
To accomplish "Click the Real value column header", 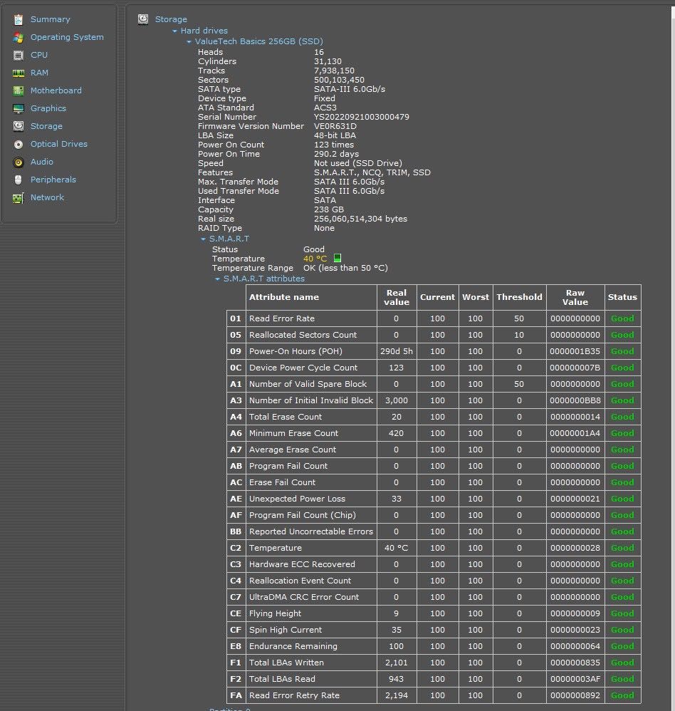I will pyautogui.click(x=397, y=298).
